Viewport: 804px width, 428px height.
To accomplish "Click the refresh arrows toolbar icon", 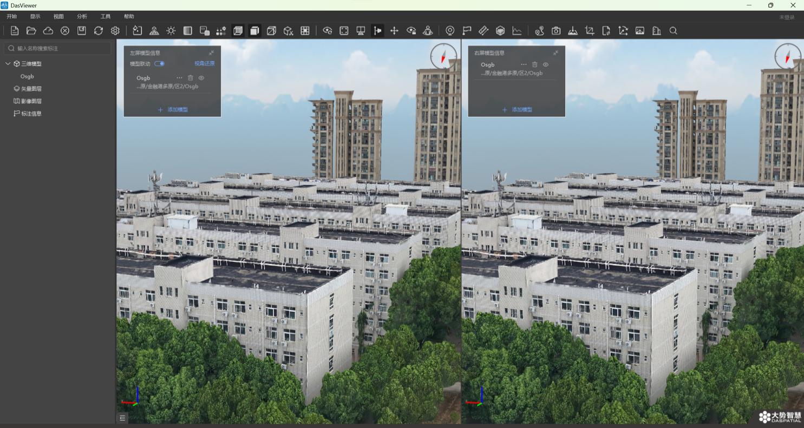I will click(x=99, y=31).
